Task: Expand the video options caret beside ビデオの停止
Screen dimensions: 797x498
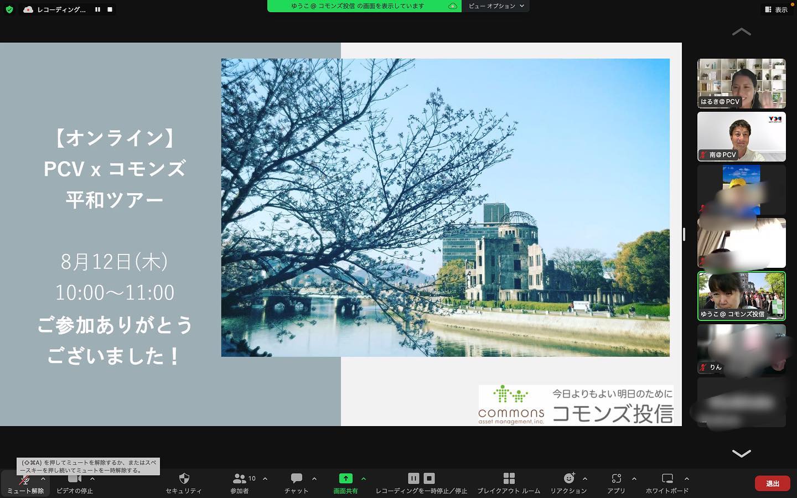Action: 92,479
